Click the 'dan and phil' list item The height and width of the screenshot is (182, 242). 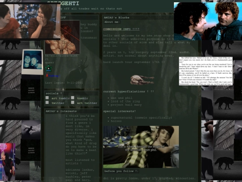[x=121, y=98]
